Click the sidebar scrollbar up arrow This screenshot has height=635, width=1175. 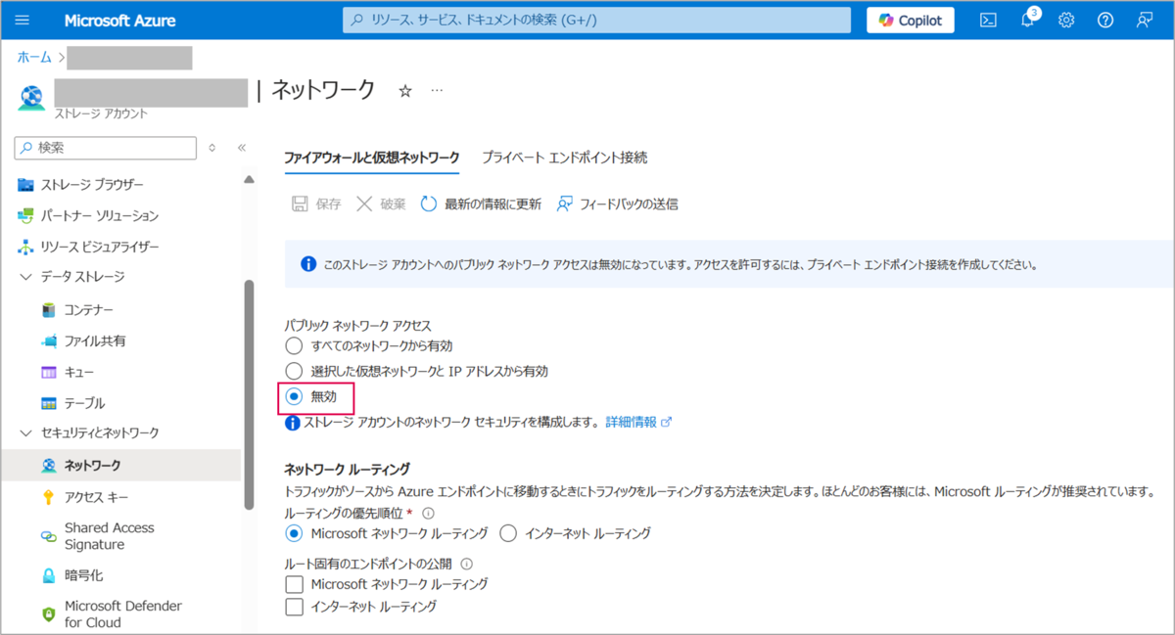pos(249,179)
